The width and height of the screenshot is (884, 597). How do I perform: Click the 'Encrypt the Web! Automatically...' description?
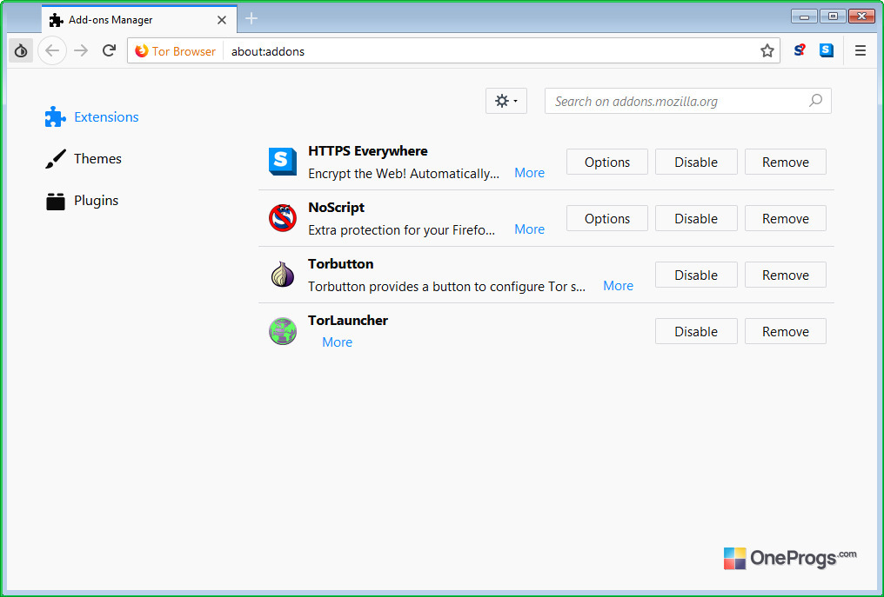pos(404,174)
